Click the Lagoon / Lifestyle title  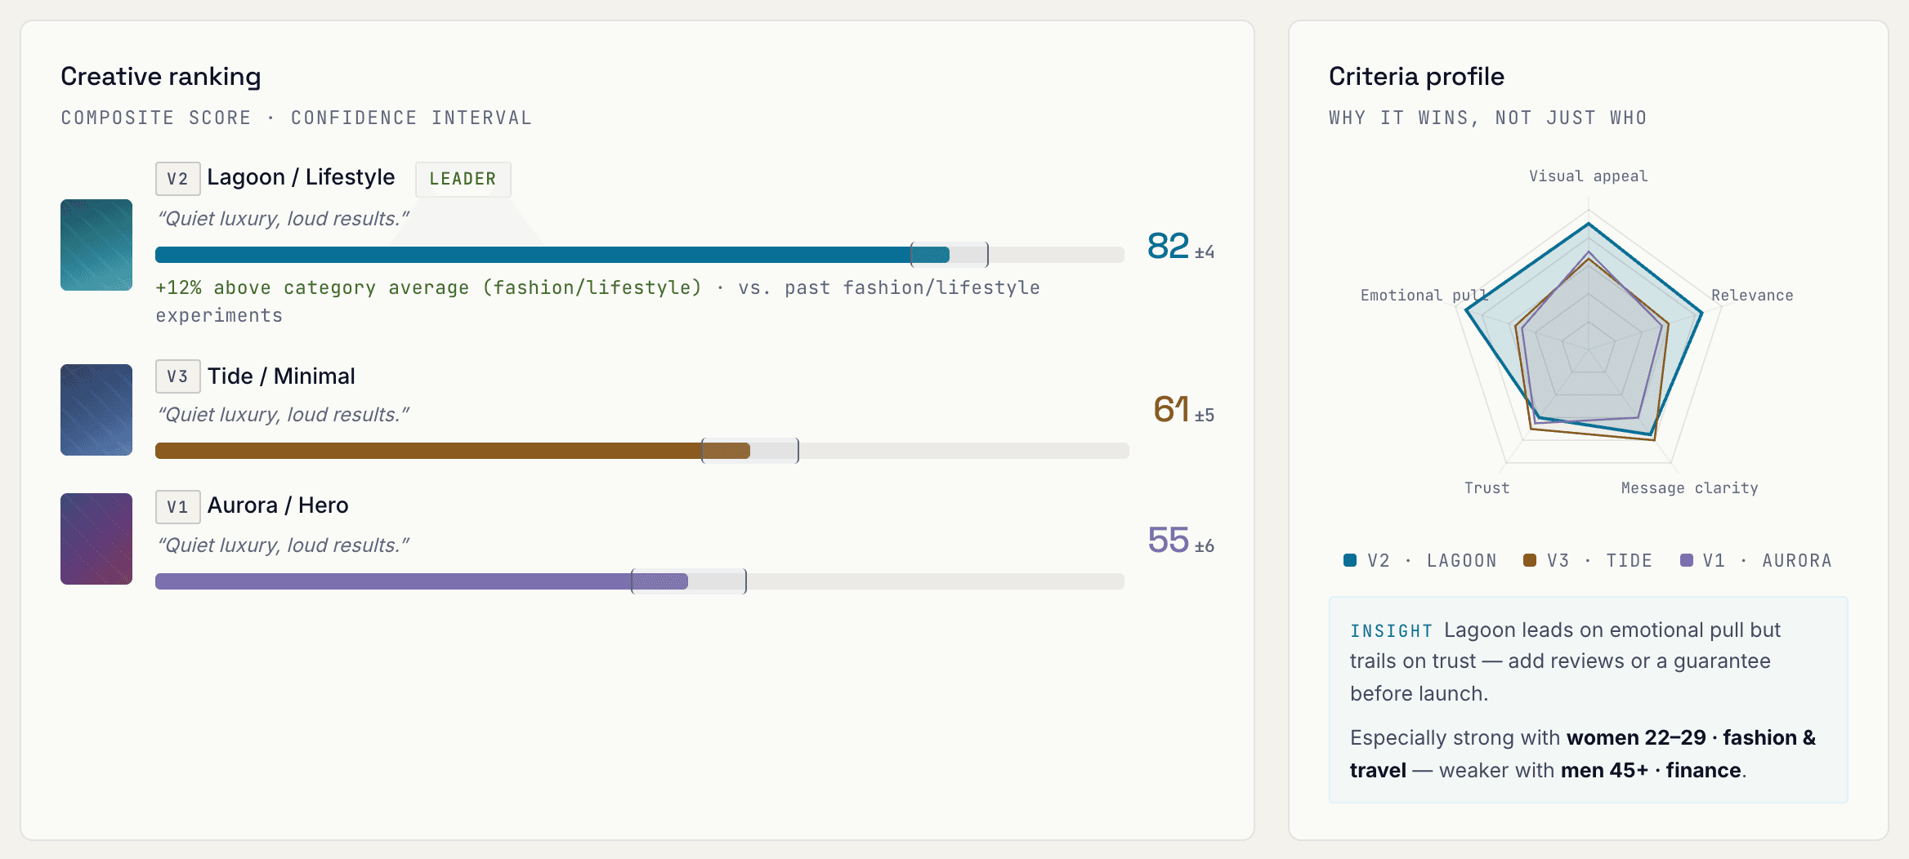[301, 177]
